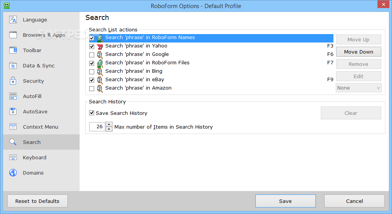The height and width of the screenshot is (214, 392).
Task: Click the eBay search row icon
Action: (x=100, y=80)
